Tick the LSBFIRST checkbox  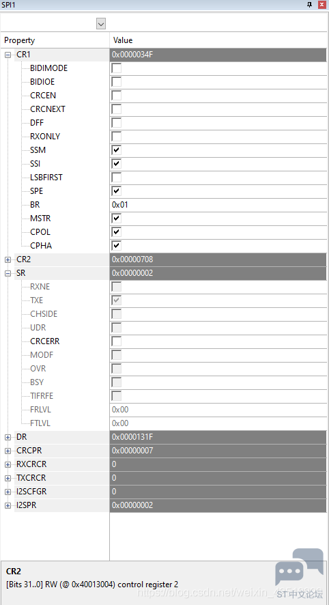[117, 178]
